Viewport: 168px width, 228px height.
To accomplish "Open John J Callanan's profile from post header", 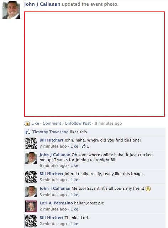I will click(42, 4).
